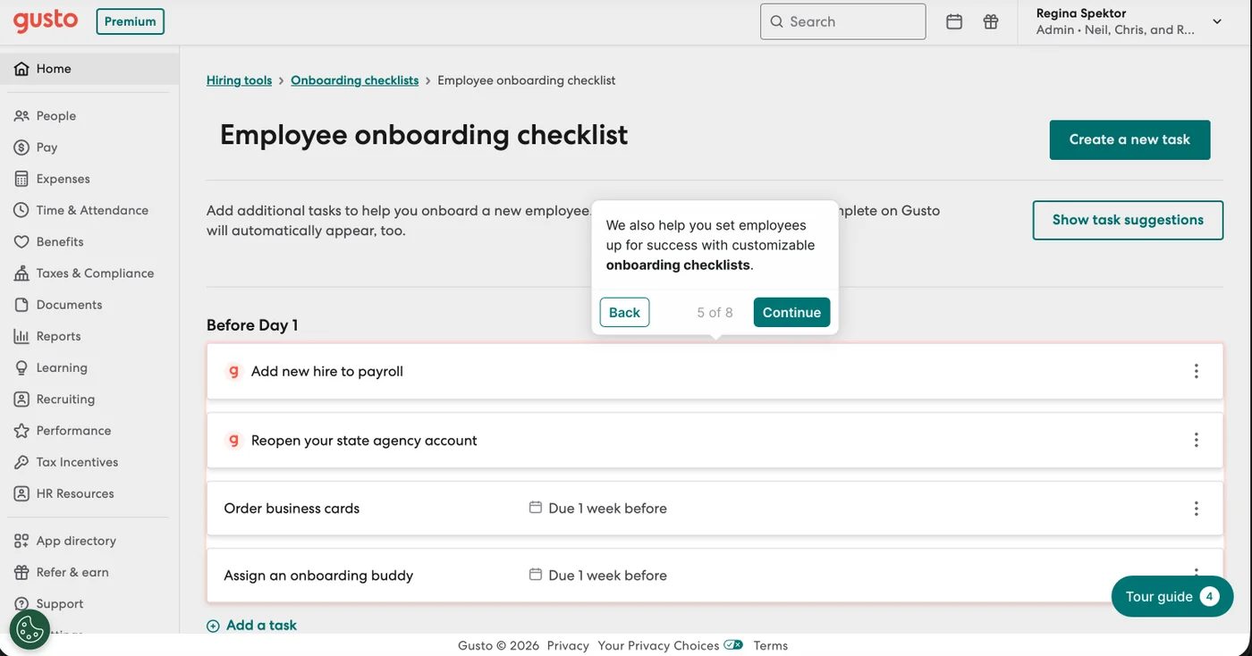Click Reopen your state agency account text
1252x656 pixels.
click(x=364, y=441)
